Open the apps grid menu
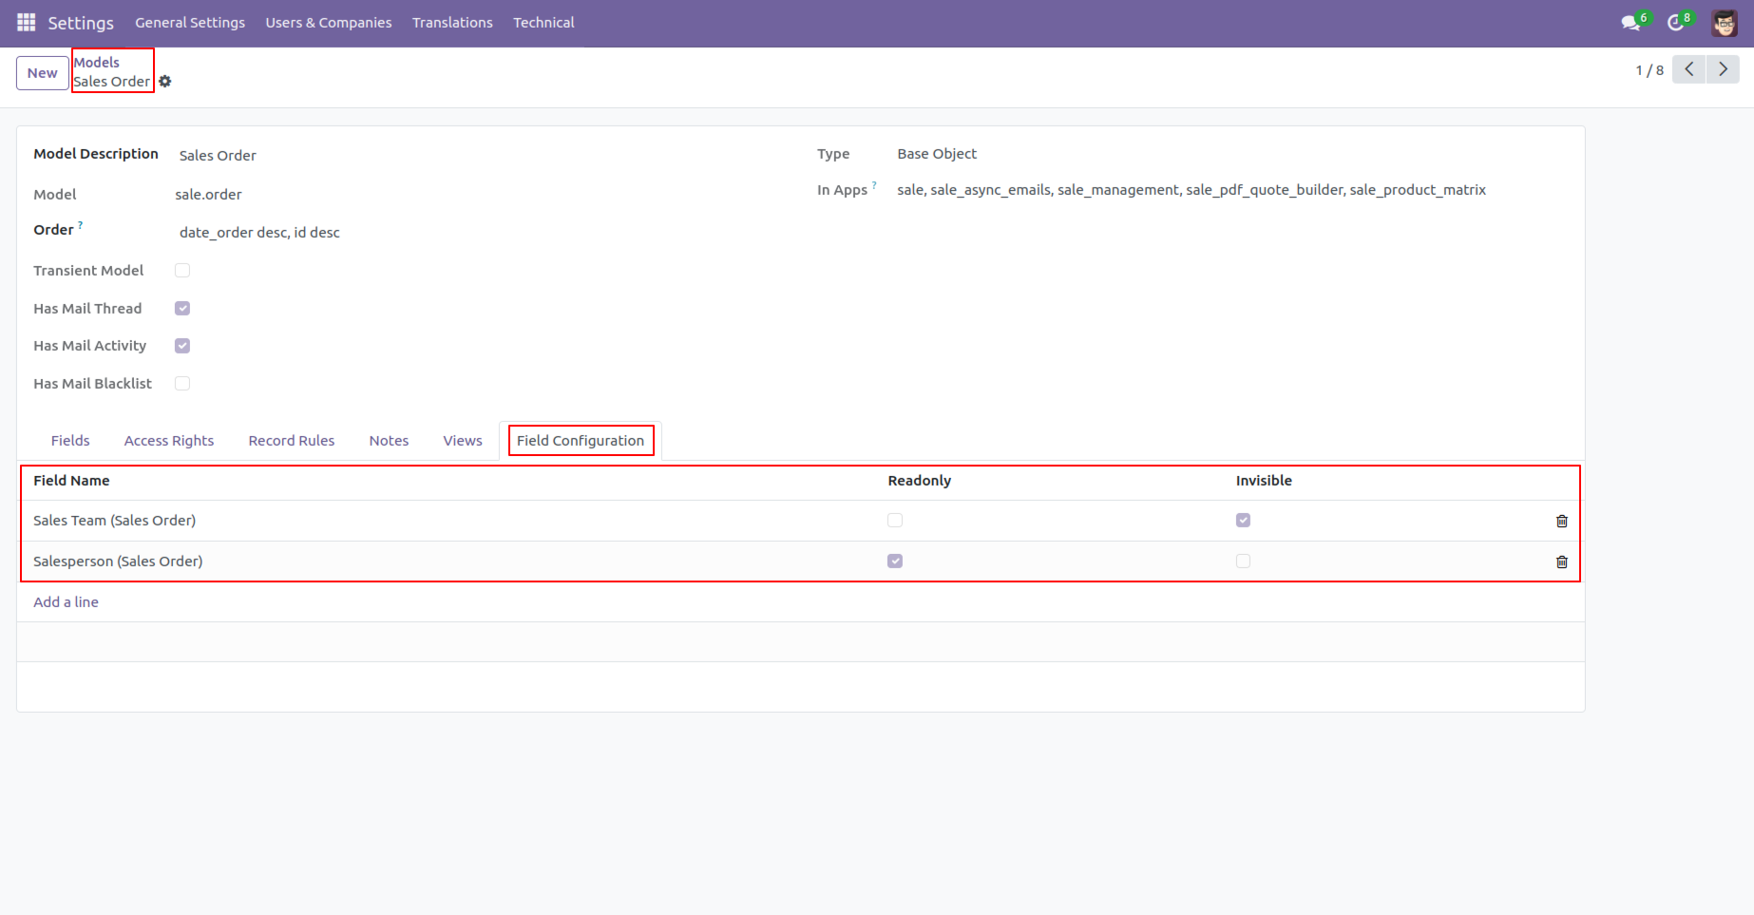This screenshot has width=1754, height=915. pyautogui.click(x=26, y=22)
